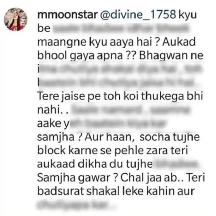Click the word 'kyu' ending the first line
Image resolution: width=216 pixels, height=216 pixels.
tap(188, 15)
